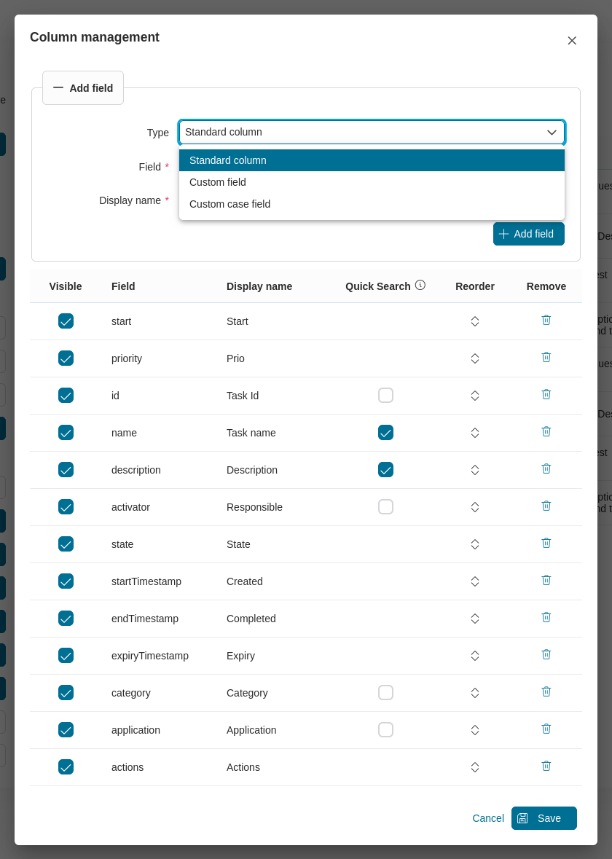Image resolution: width=612 pixels, height=859 pixels.
Task: Click the save disk icon on the Save button
Action: tap(522, 818)
